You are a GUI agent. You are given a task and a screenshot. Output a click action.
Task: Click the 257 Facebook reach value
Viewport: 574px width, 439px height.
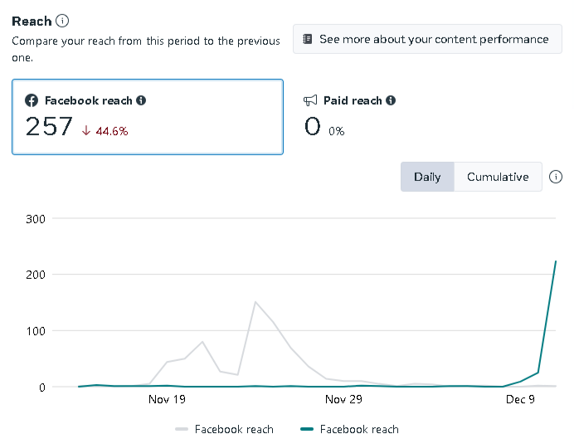pyautogui.click(x=49, y=127)
